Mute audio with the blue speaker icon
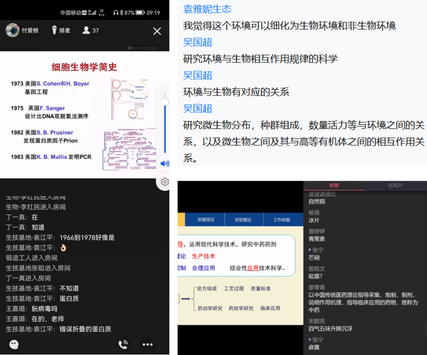 click(x=164, y=163)
